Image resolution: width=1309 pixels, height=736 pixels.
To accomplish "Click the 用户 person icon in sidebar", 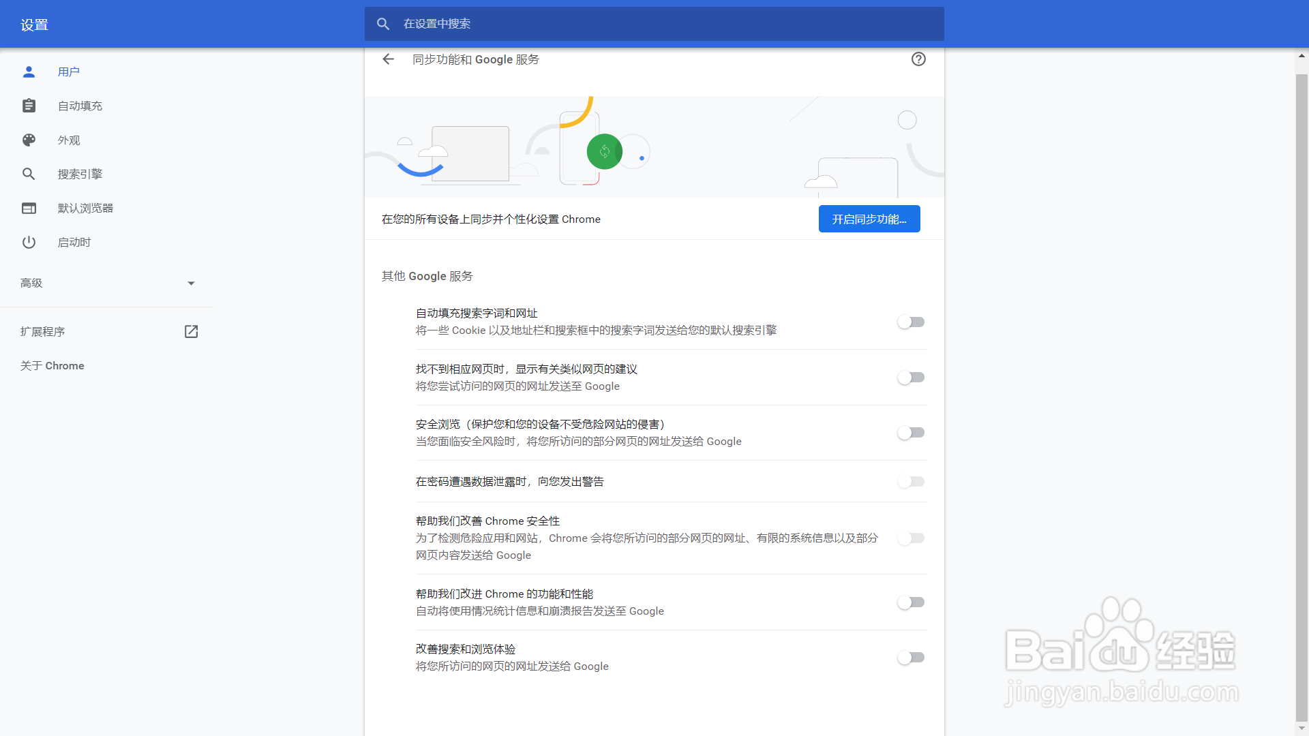I will tap(29, 72).
